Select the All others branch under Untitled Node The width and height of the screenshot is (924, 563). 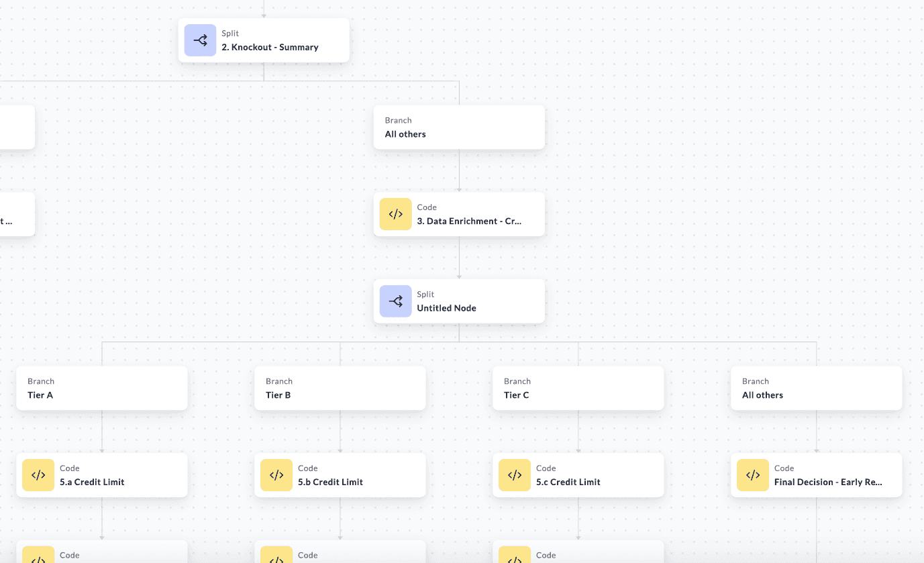click(816, 388)
